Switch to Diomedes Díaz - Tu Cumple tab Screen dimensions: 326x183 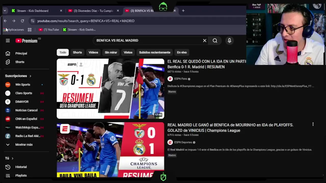pyautogui.click(x=93, y=11)
